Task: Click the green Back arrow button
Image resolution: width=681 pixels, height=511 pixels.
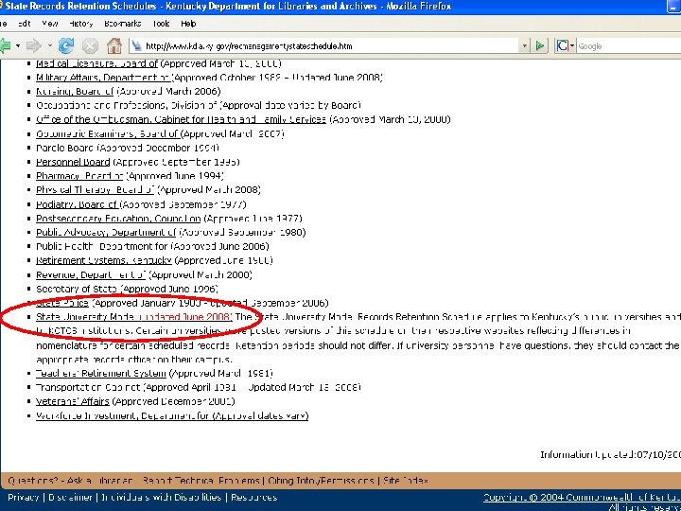Action: 5,45
